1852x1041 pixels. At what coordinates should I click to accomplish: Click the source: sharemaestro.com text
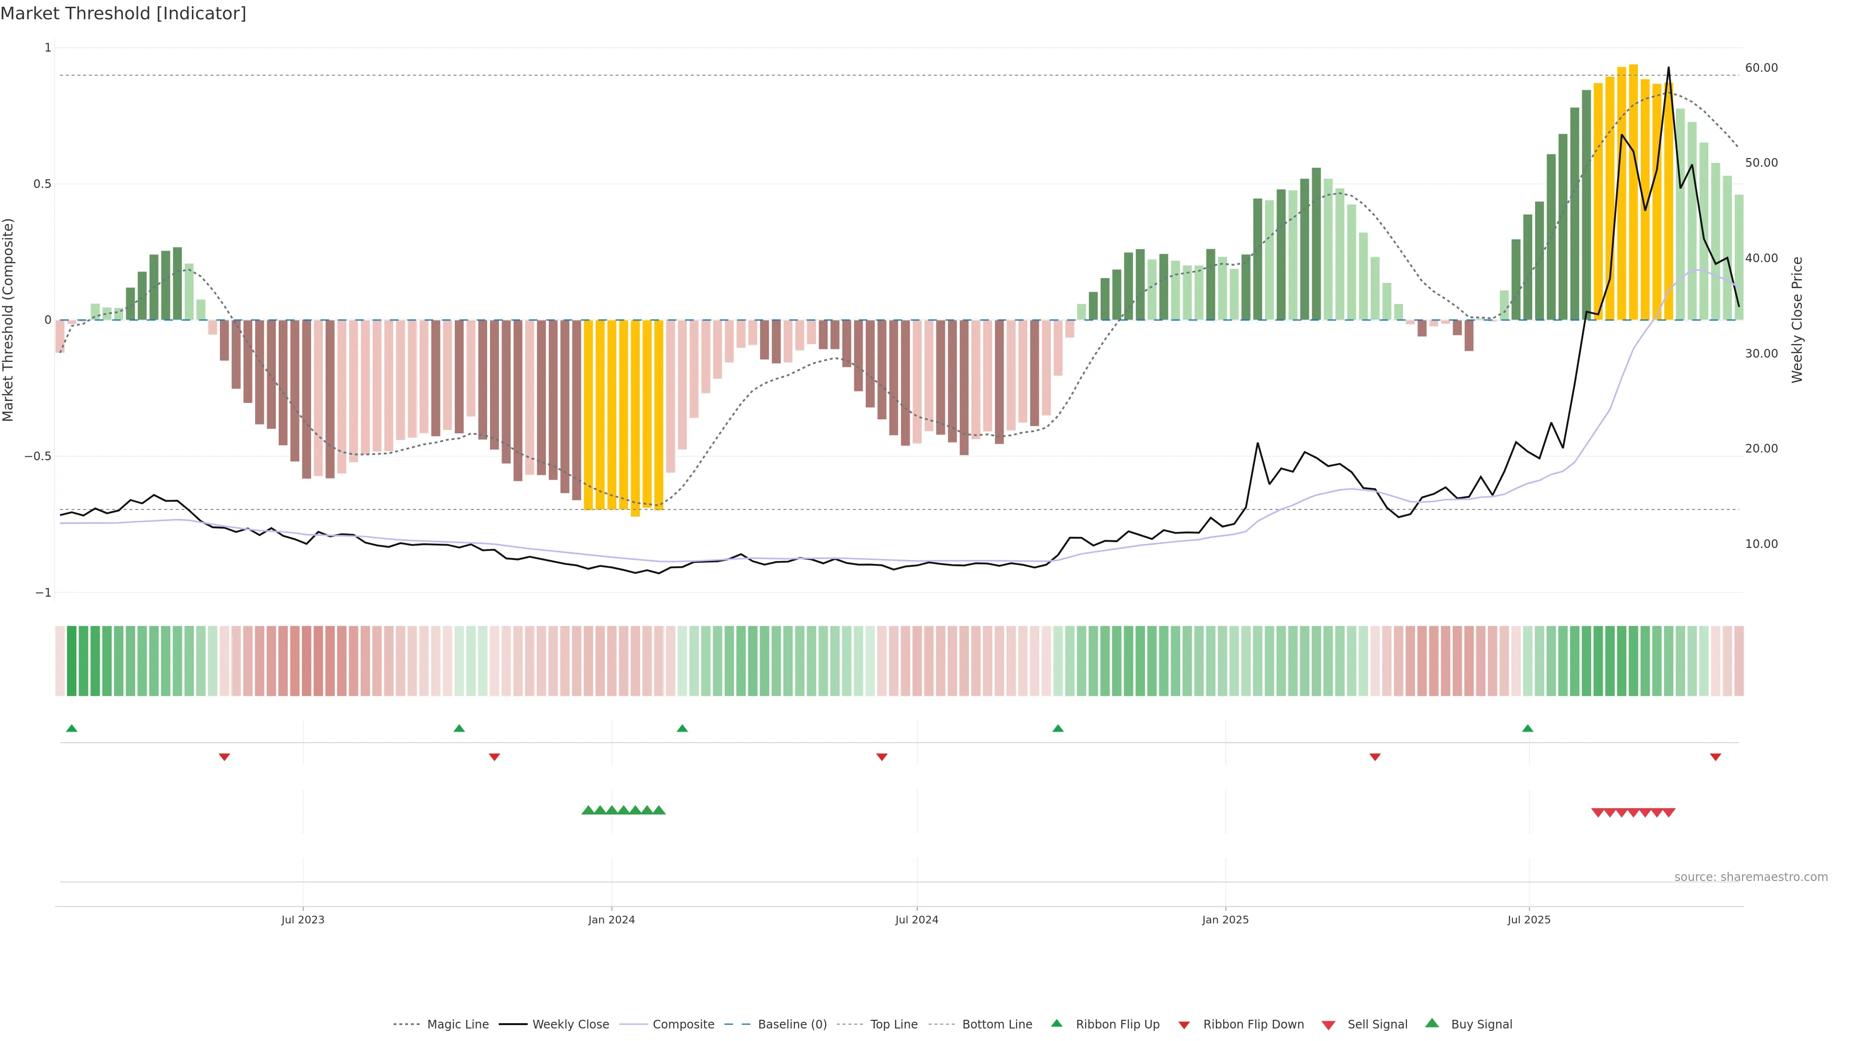point(1751,877)
